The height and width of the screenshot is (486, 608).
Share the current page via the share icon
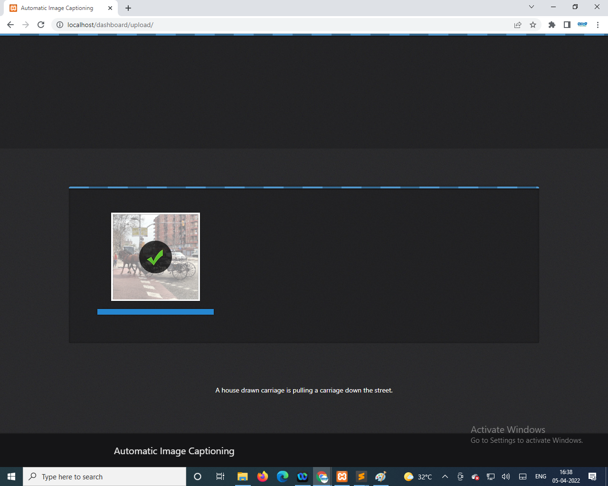point(517,25)
